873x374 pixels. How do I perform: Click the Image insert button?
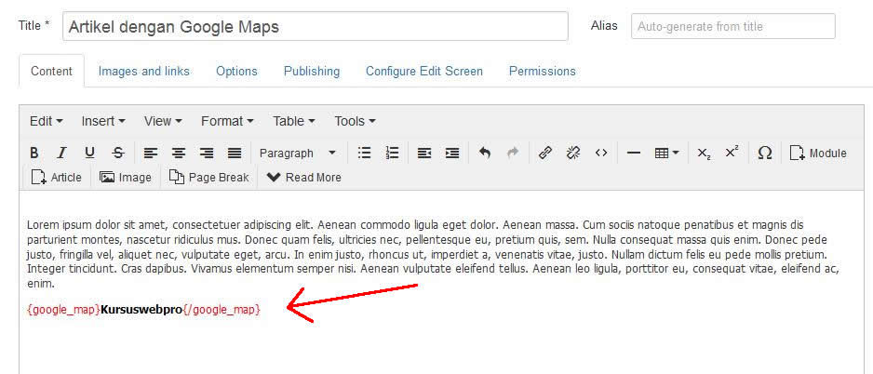[126, 178]
